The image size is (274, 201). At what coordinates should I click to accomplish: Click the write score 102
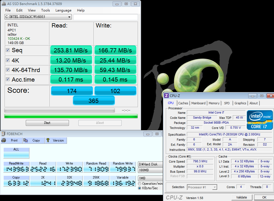pos(115,91)
